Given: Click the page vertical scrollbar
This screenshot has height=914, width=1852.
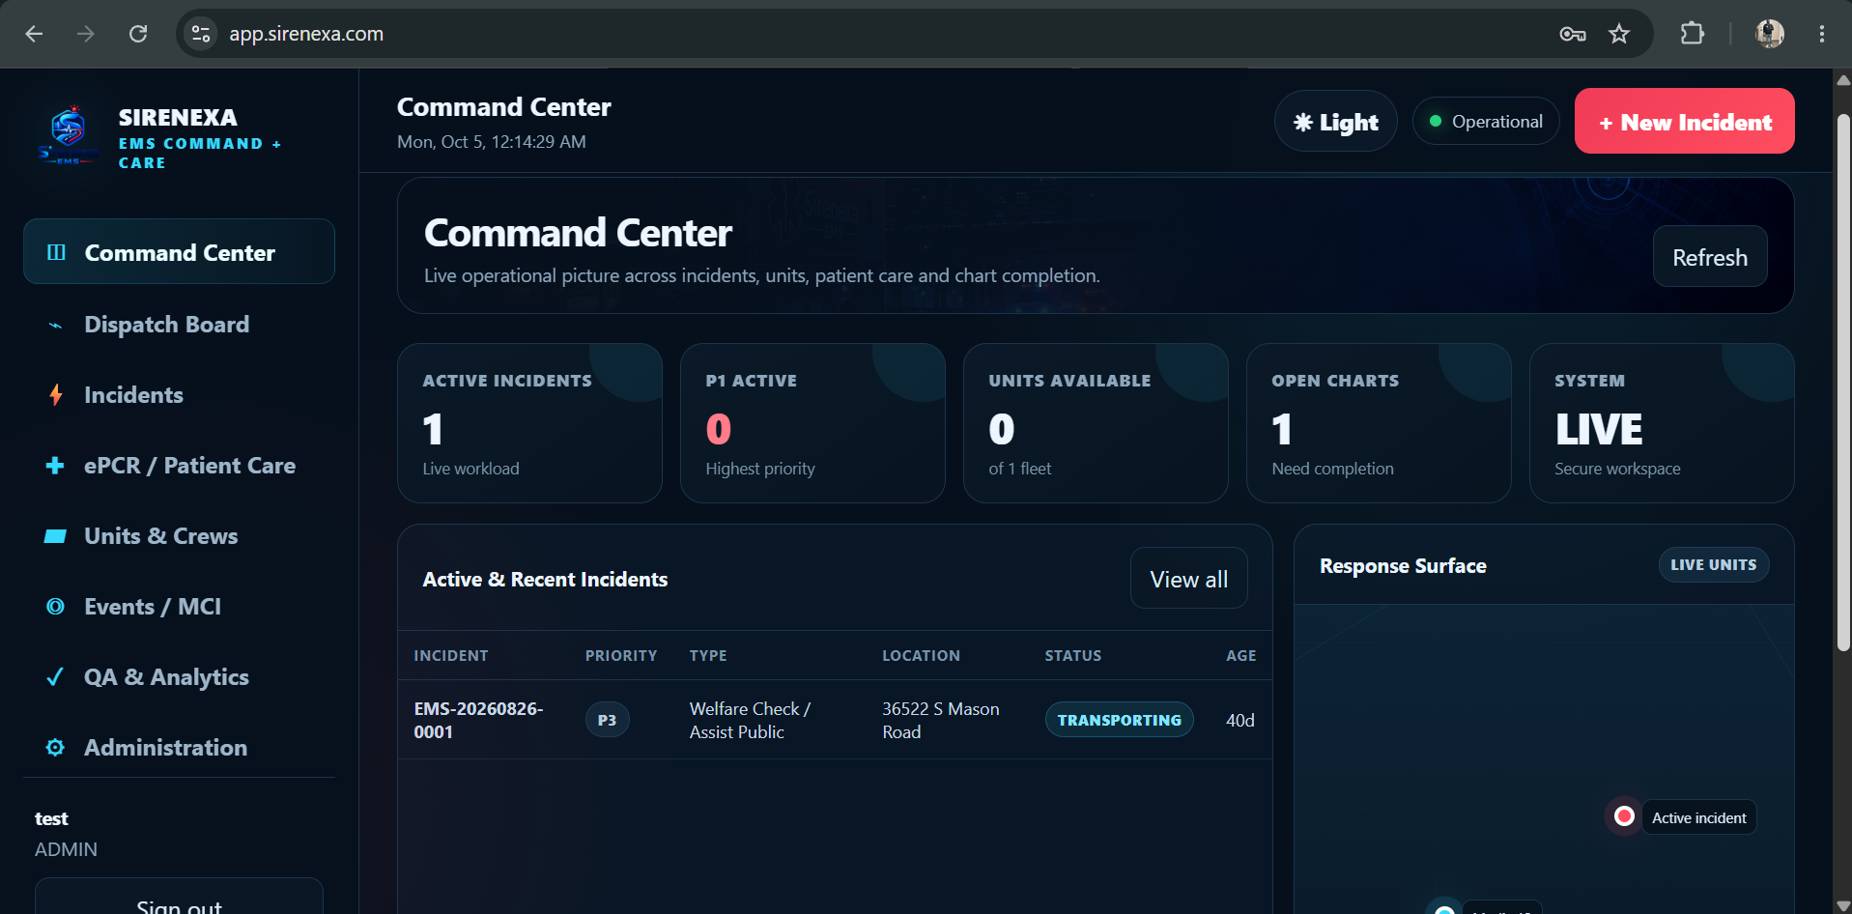Looking at the screenshot, I should click(x=1843, y=382).
